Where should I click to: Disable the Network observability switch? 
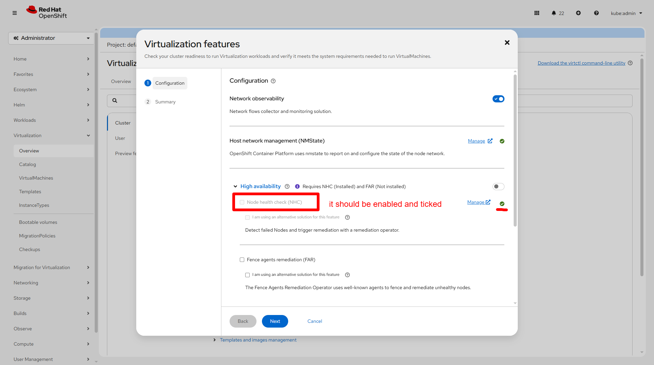[x=498, y=99]
